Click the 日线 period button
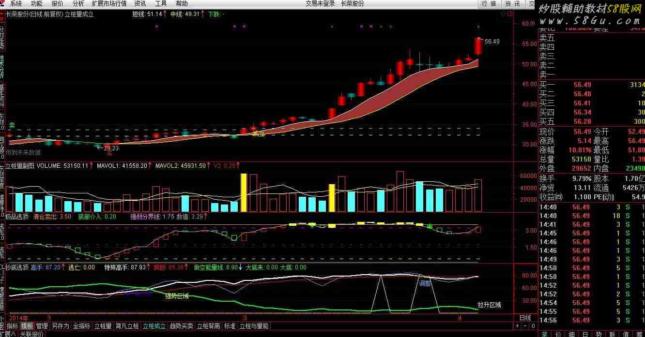The image size is (645, 337). tap(525, 318)
